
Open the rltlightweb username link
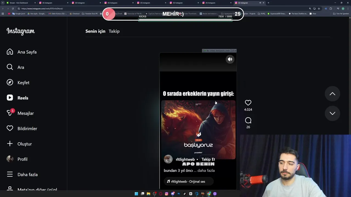point(185,160)
